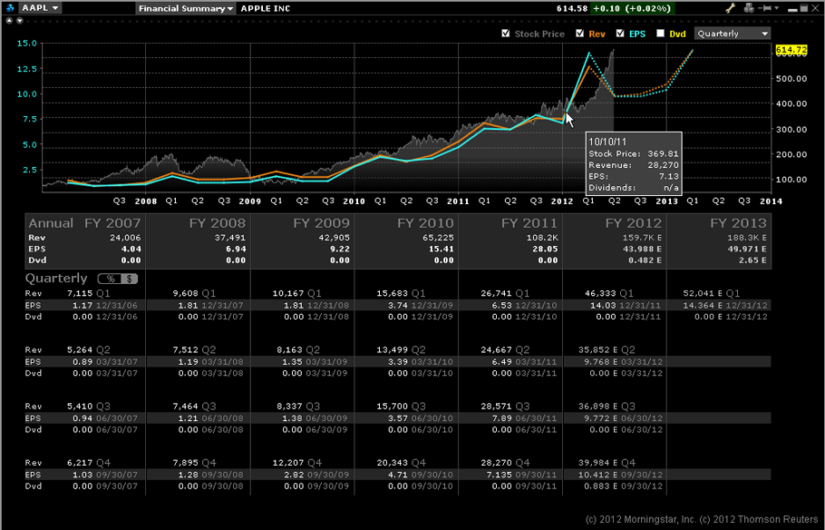Pin the window with the pushpin icon

point(765,8)
